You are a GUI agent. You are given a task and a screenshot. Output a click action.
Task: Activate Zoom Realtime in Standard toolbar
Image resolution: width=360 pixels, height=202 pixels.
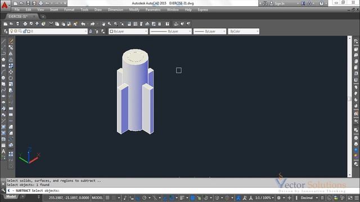pyautogui.click(x=110, y=24)
